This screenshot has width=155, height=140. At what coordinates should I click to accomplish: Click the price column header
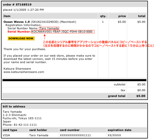tap(122, 16)
